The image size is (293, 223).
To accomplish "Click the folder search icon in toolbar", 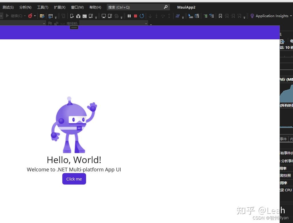I will tap(42, 16).
